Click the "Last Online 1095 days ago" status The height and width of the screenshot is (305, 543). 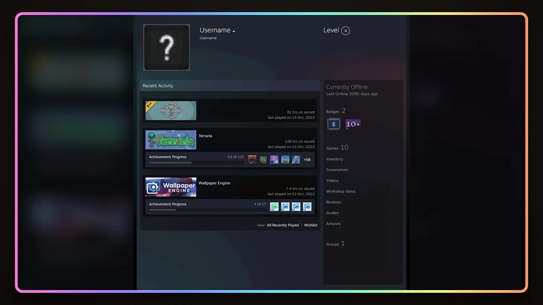pyautogui.click(x=352, y=94)
